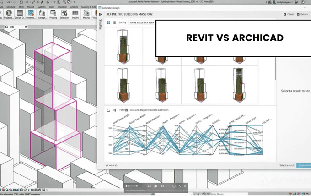The image size is (311, 196).
Task: Click the video volume slider
Action: click(134, 186)
